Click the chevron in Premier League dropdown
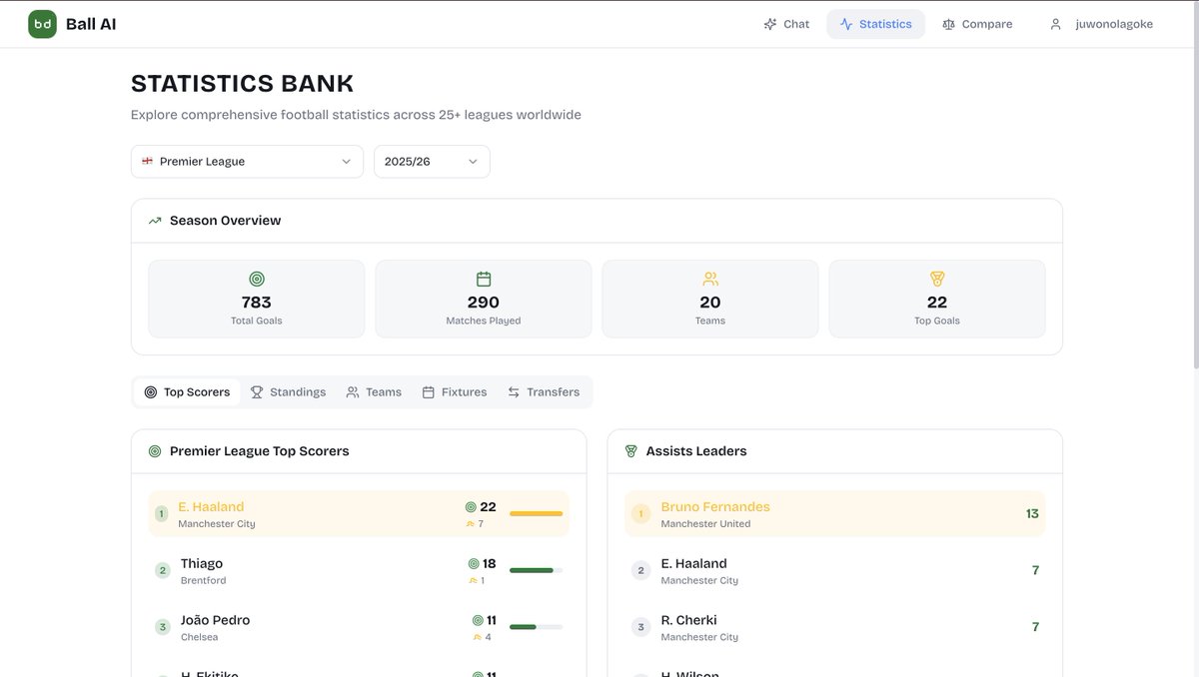 (x=347, y=162)
